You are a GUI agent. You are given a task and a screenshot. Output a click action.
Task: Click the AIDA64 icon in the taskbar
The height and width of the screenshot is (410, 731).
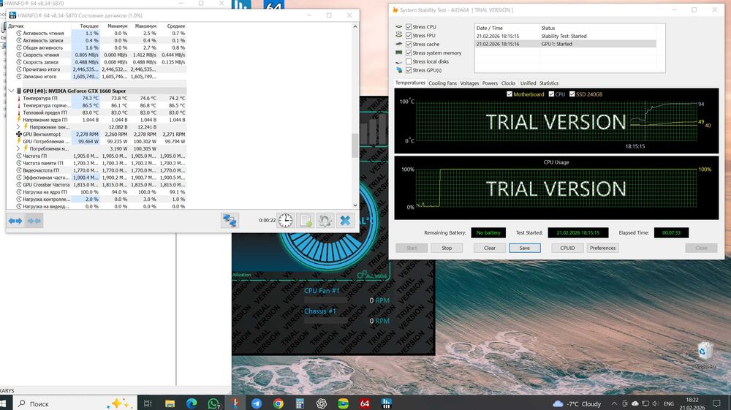364,403
